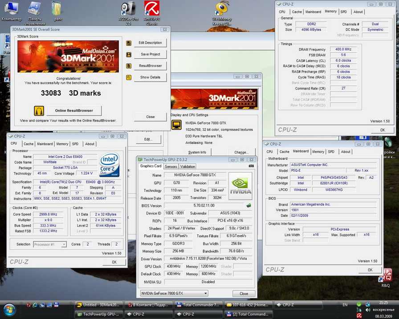Click the network connection tray icon
Viewport: 399px width, 319px height.
coord(368,304)
